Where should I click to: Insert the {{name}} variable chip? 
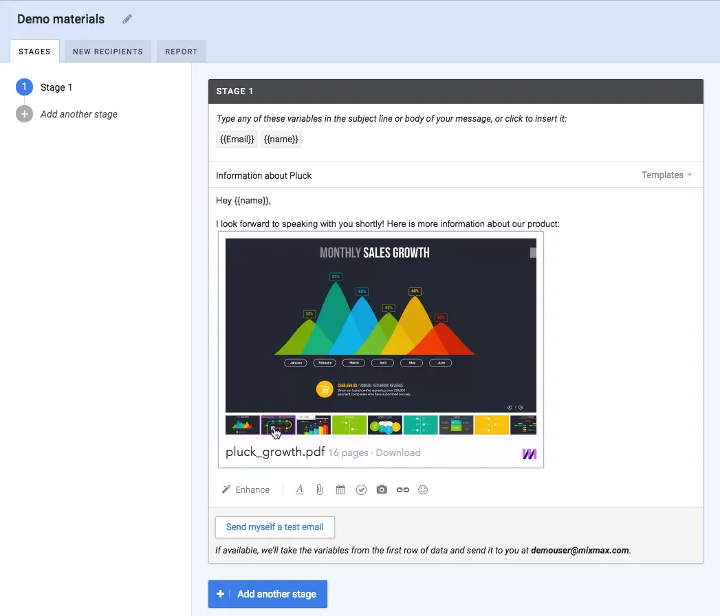point(281,139)
